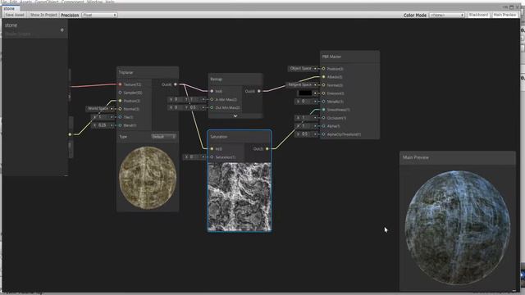Open the Color Mode dropdown
This screenshot has width=525, height=295.
tap(447, 15)
